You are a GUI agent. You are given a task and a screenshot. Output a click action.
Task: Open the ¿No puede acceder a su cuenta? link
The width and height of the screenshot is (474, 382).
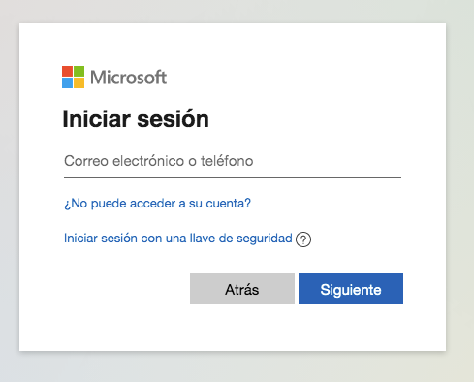point(157,204)
